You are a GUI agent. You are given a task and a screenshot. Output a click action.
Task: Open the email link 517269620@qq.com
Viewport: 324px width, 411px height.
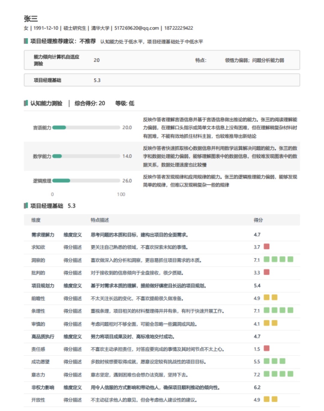[136, 28]
